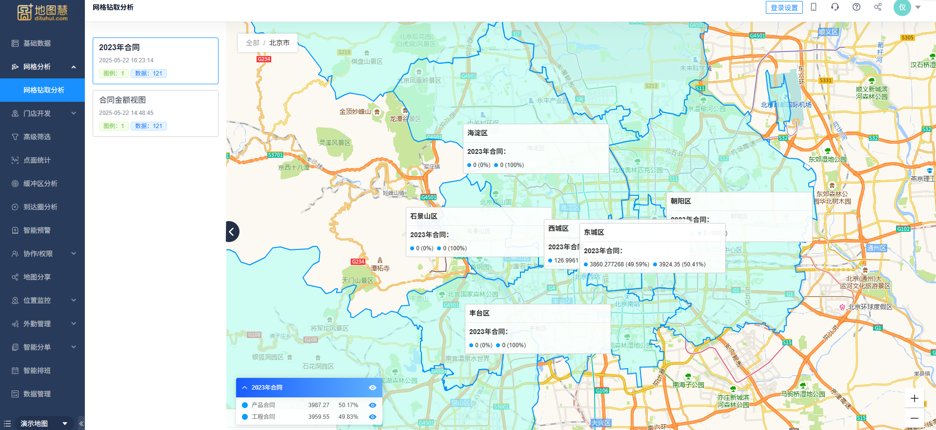Click the share icon in top bar

[x=878, y=7]
